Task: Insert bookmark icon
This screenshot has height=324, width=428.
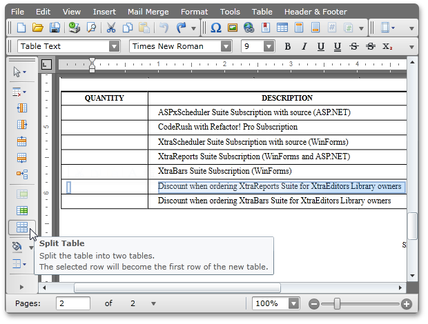Action: [266, 28]
